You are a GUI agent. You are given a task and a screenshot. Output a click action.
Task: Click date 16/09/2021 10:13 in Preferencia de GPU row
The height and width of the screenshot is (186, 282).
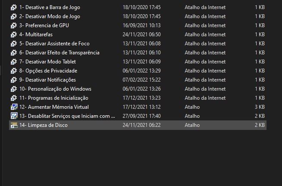[141, 25]
